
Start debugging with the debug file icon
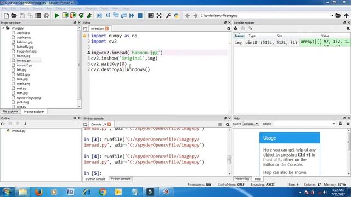[x=100, y=15]
